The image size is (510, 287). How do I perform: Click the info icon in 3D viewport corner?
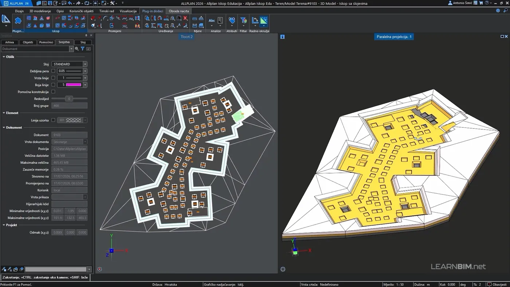(x=282, y=37)
